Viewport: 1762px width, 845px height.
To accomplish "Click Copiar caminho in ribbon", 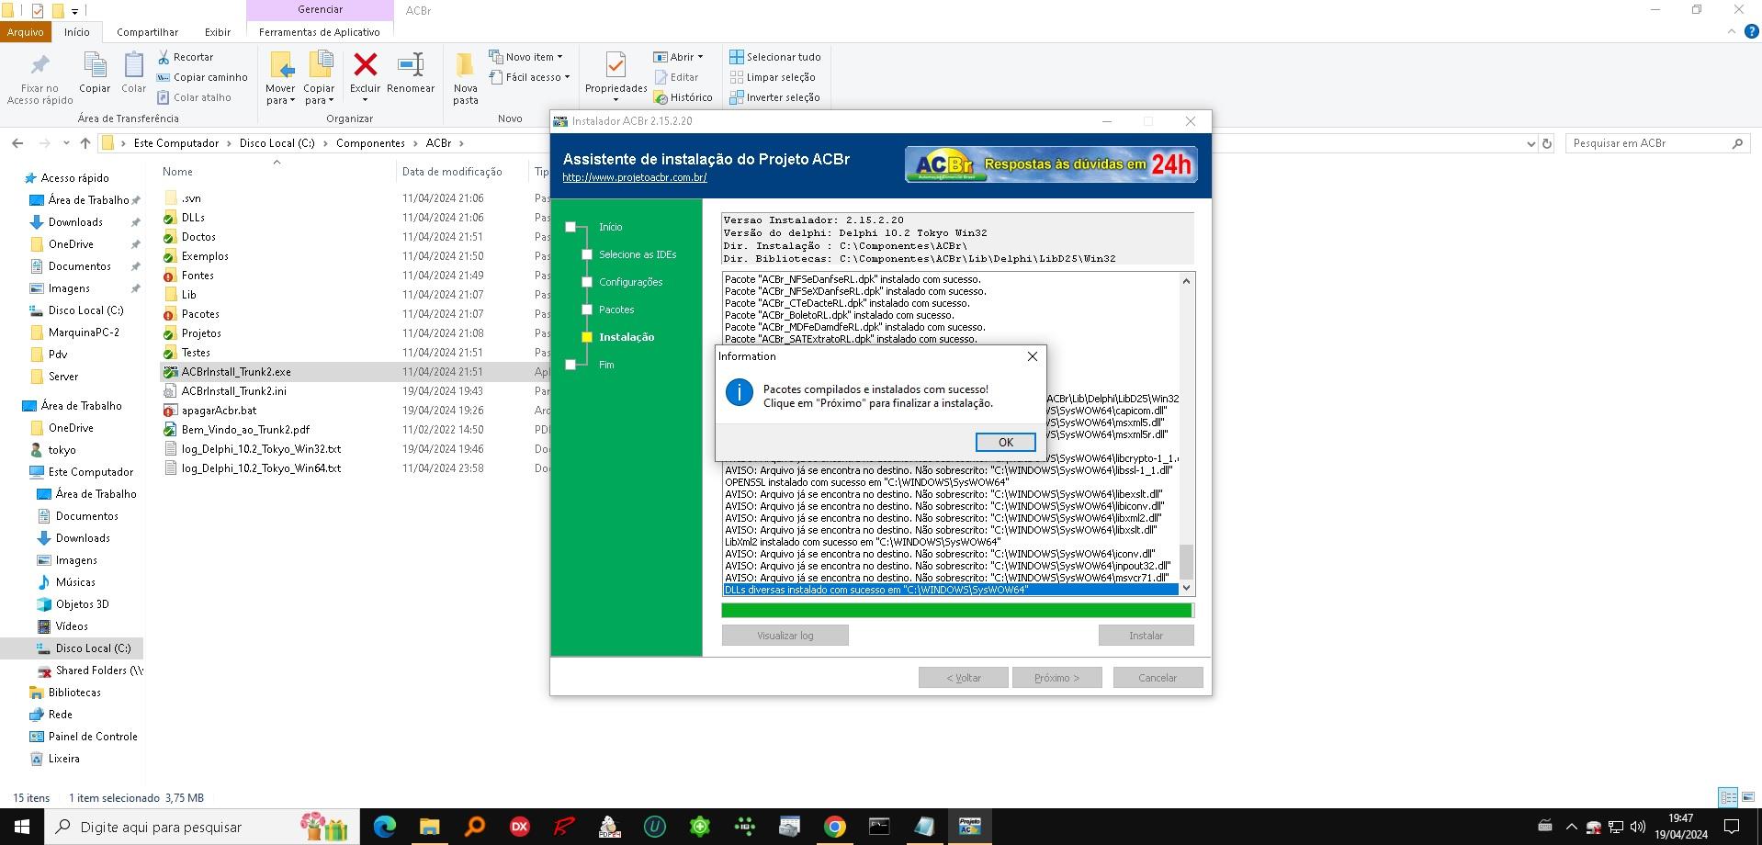I will [202, 77].
